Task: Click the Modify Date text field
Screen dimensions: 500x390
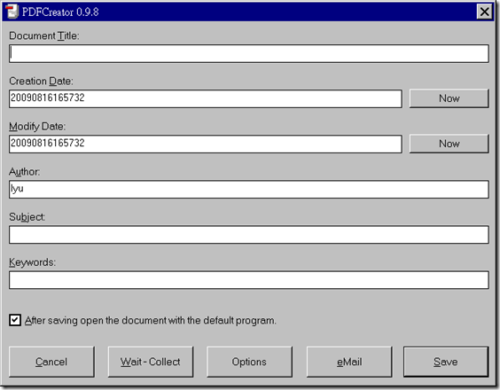Action: pos(206,144)
